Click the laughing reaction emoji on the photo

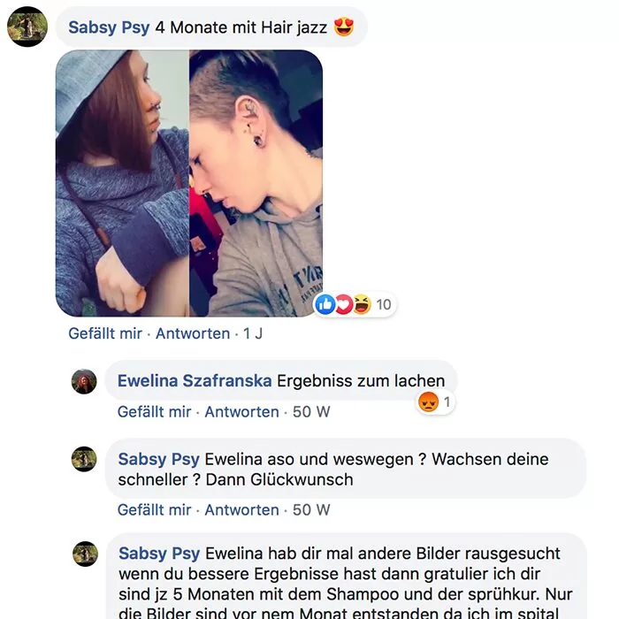coord(362,304)
